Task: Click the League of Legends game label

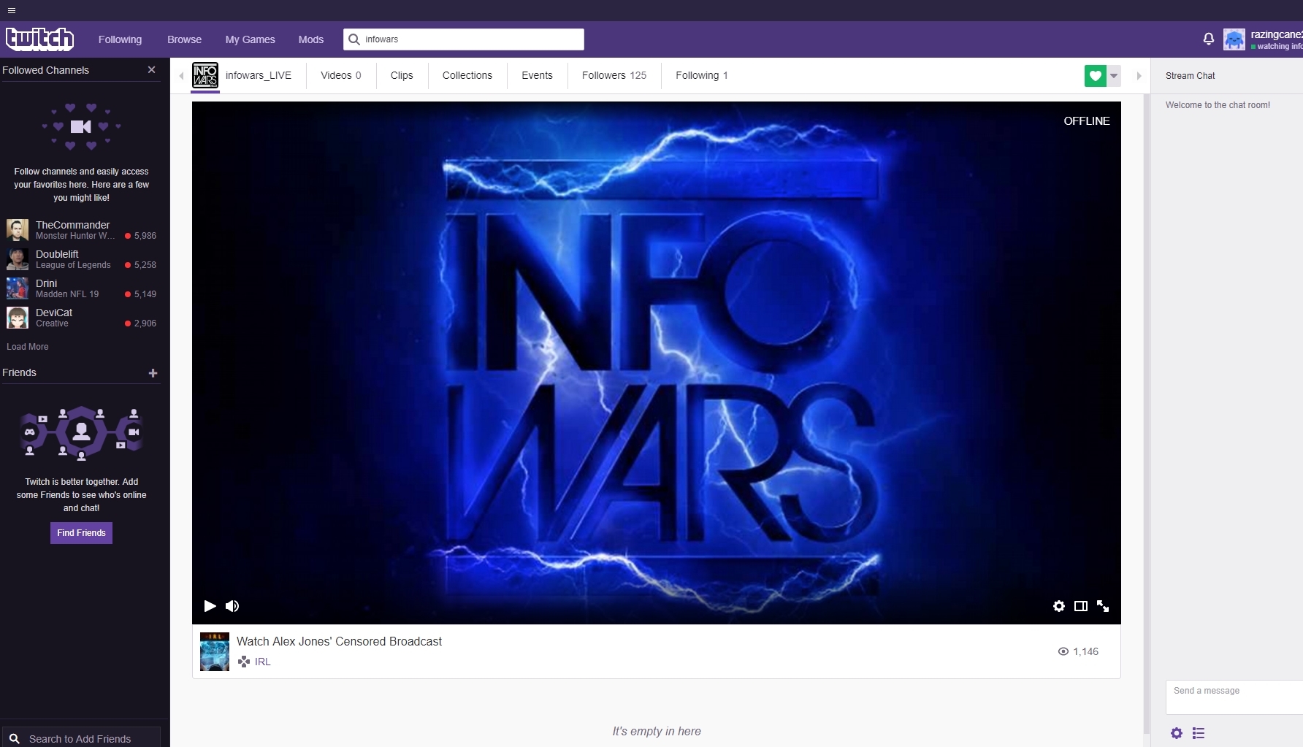Action: coord(73,265)
